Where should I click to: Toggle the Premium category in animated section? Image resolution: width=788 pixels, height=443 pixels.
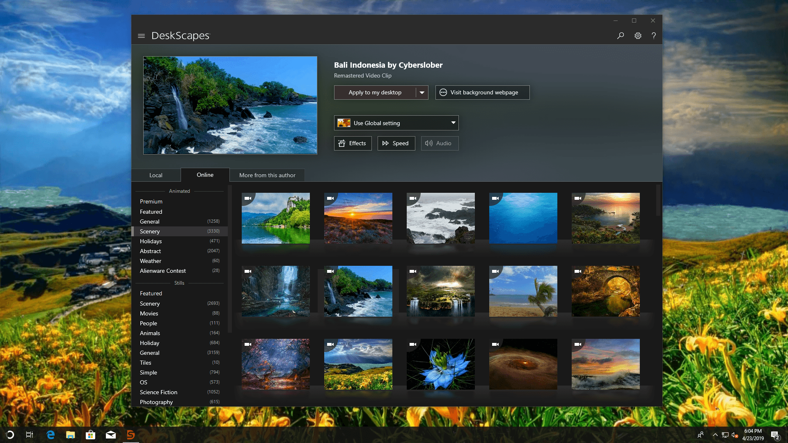click(x=151, y=201)
